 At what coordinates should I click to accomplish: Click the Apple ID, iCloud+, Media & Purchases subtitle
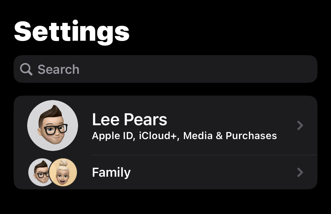tap(184, 136)
